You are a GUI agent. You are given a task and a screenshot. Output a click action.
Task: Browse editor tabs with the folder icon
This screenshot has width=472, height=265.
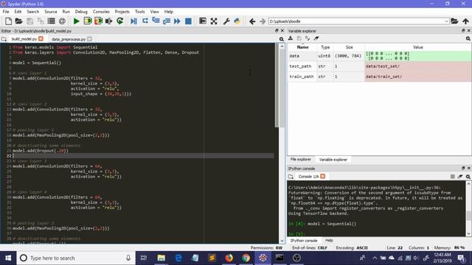pos(4,39)
